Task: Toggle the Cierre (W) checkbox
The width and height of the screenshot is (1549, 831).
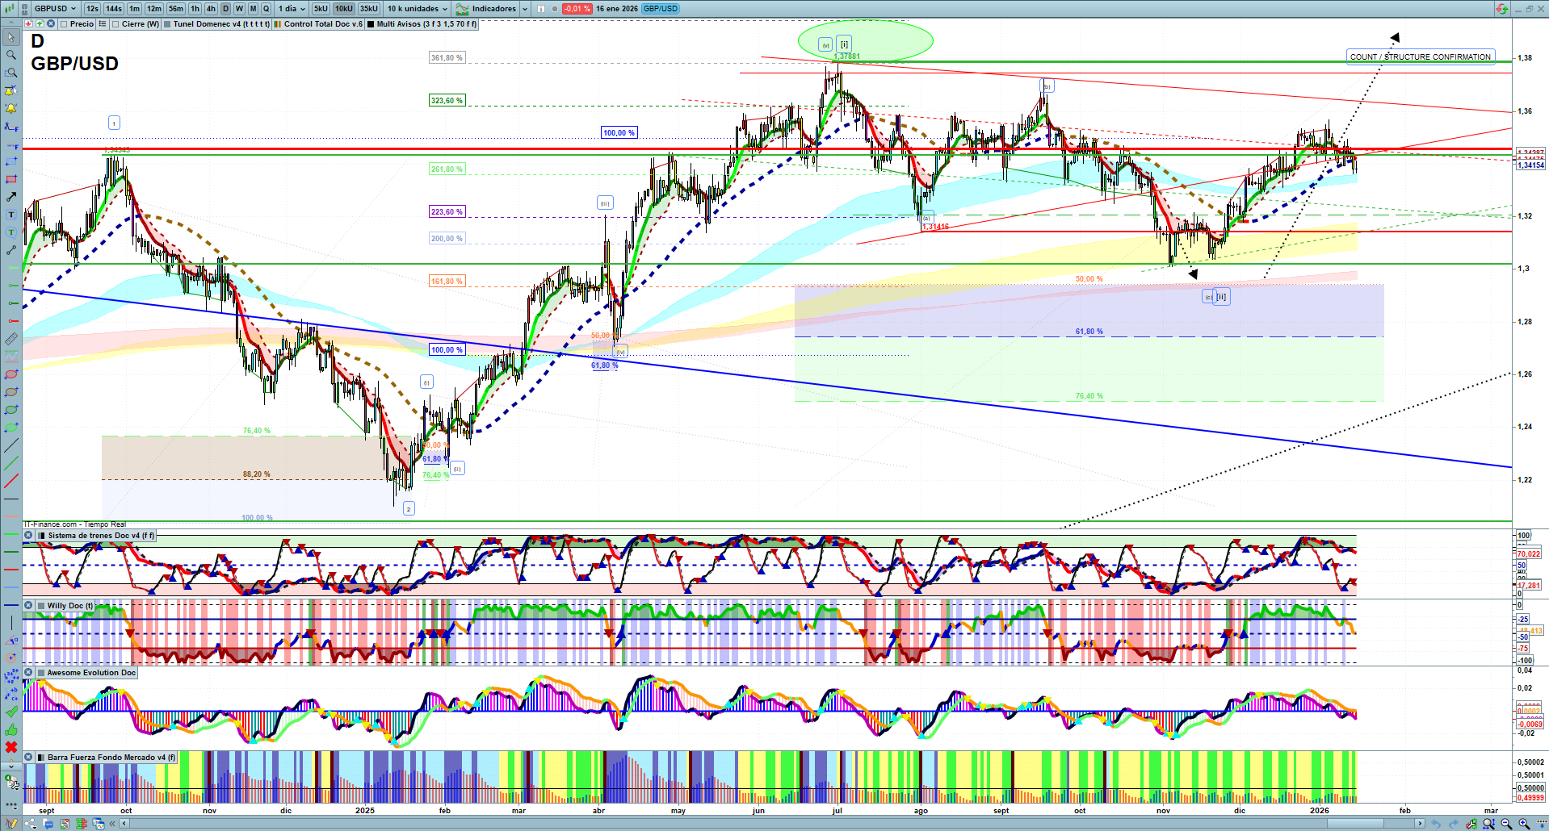Action: tap(115, 24)
